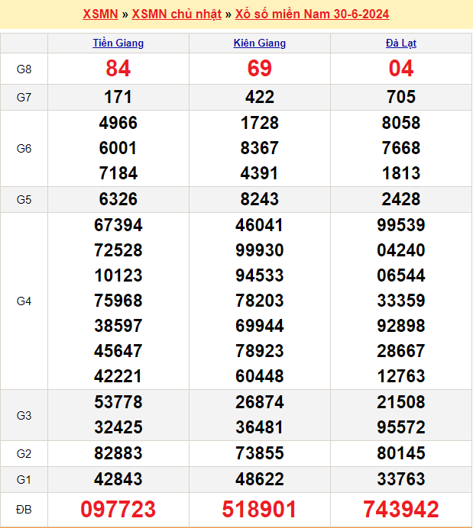Image resolution: width=473 pixels, height=528 pixels.
Task: Click the G3 number 95572
Action: click(401, 427)
